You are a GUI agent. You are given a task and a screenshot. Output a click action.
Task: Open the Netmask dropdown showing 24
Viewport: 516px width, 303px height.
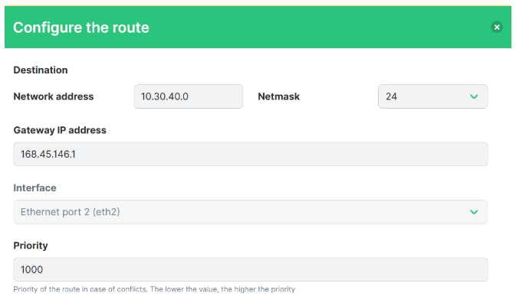point(432,96)
